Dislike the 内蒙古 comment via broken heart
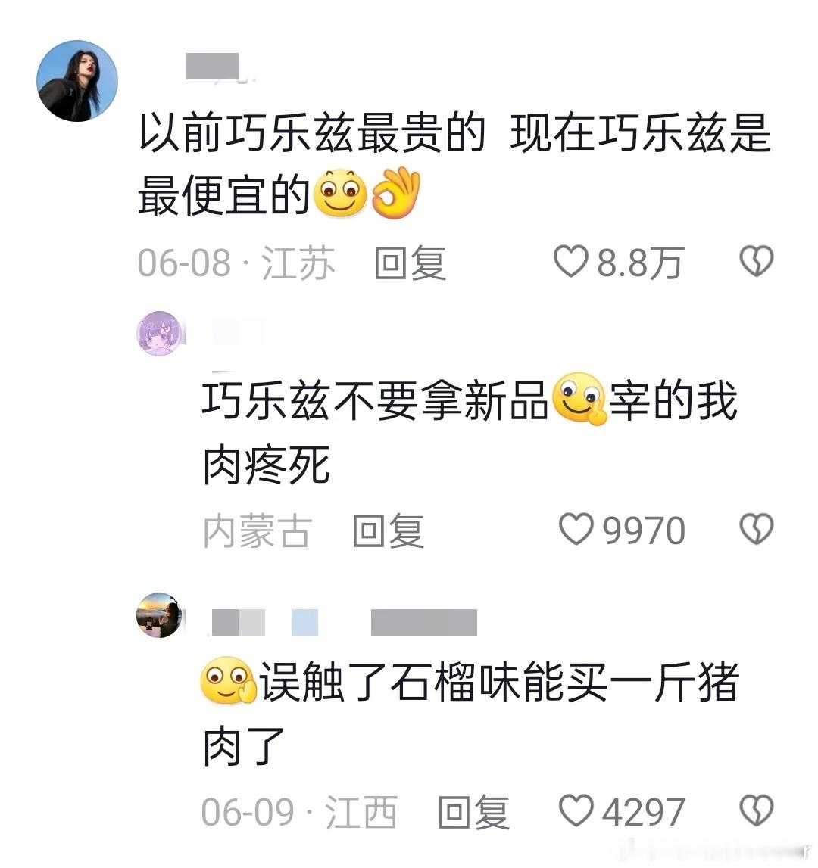 (757, 529)
